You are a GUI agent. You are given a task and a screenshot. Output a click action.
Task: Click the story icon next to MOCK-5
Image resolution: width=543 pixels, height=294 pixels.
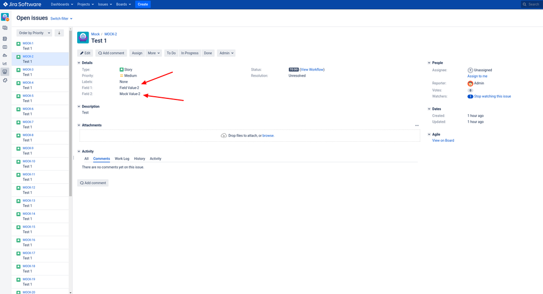(18, 96)
